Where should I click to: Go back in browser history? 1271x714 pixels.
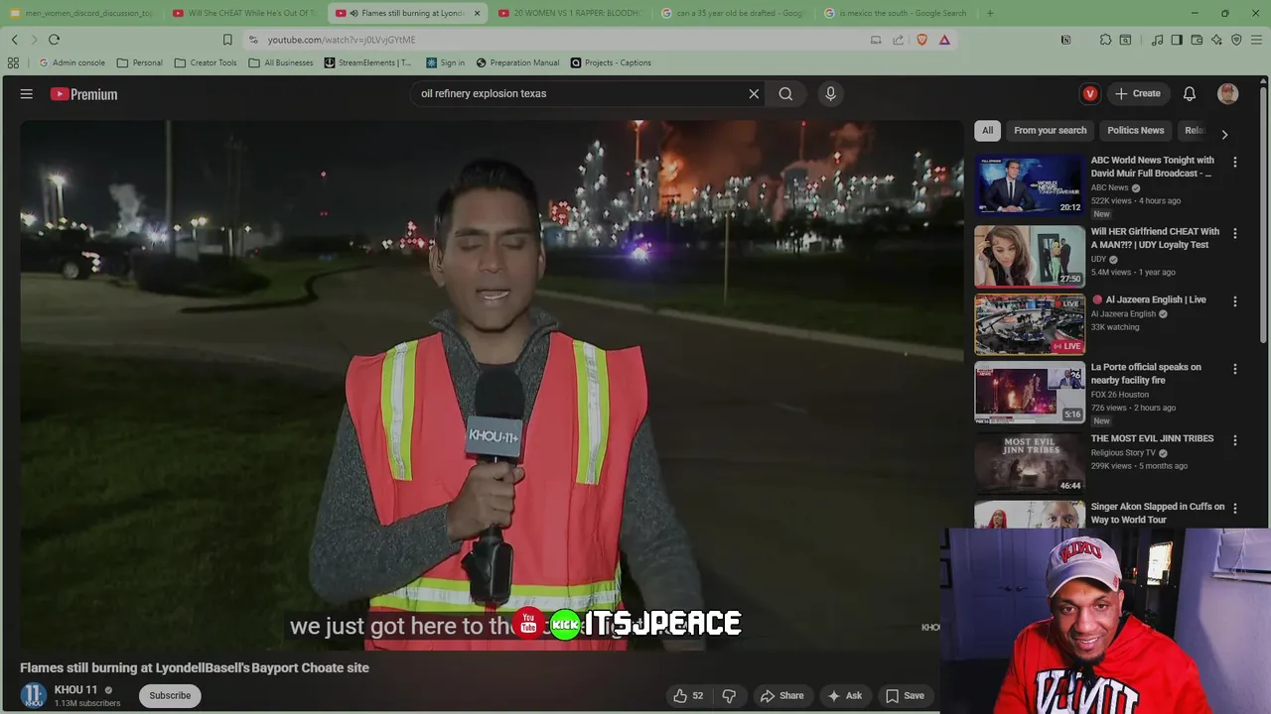tap(15, 40)
